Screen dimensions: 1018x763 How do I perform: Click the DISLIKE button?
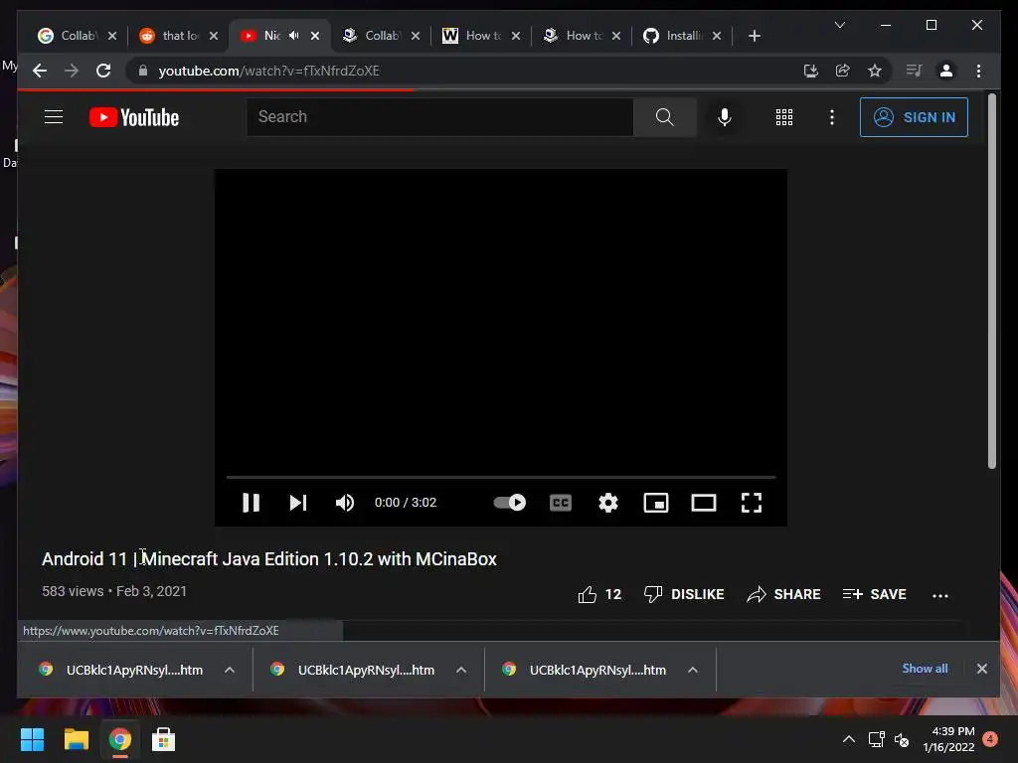click(x=684, y=594)
